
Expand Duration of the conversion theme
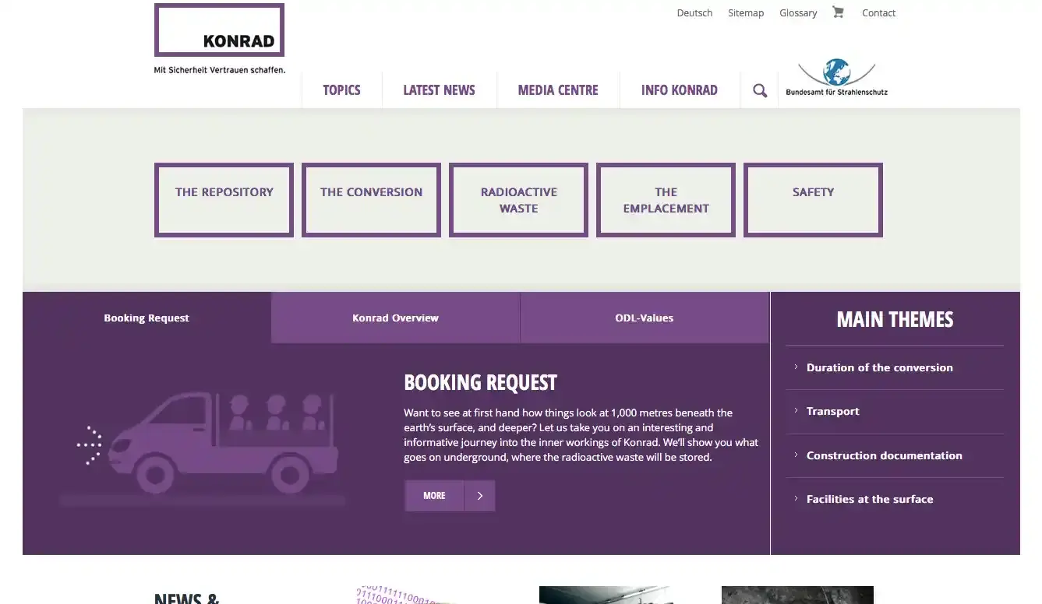coord(879,367)
